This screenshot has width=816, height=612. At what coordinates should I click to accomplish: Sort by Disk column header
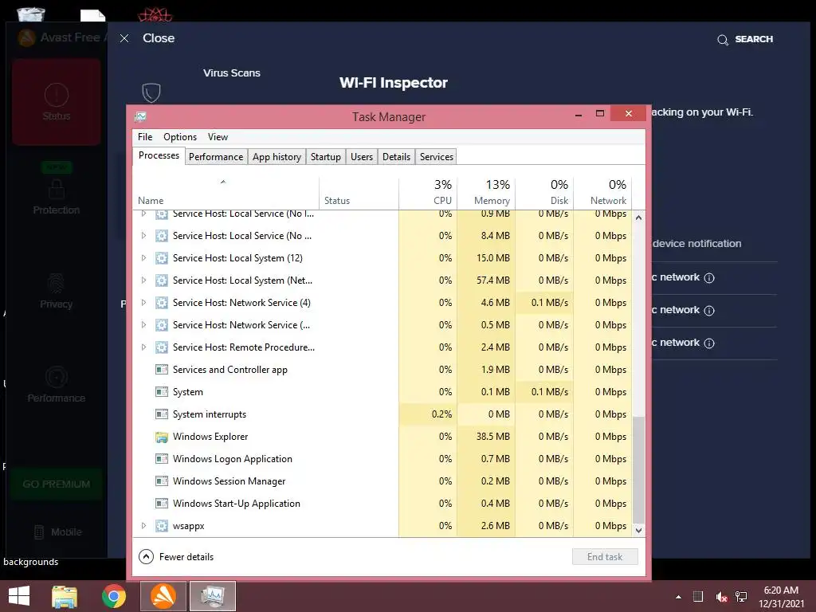[x=544, y=193]
